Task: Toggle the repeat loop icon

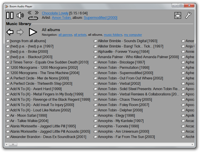Action: coord(33,18)
